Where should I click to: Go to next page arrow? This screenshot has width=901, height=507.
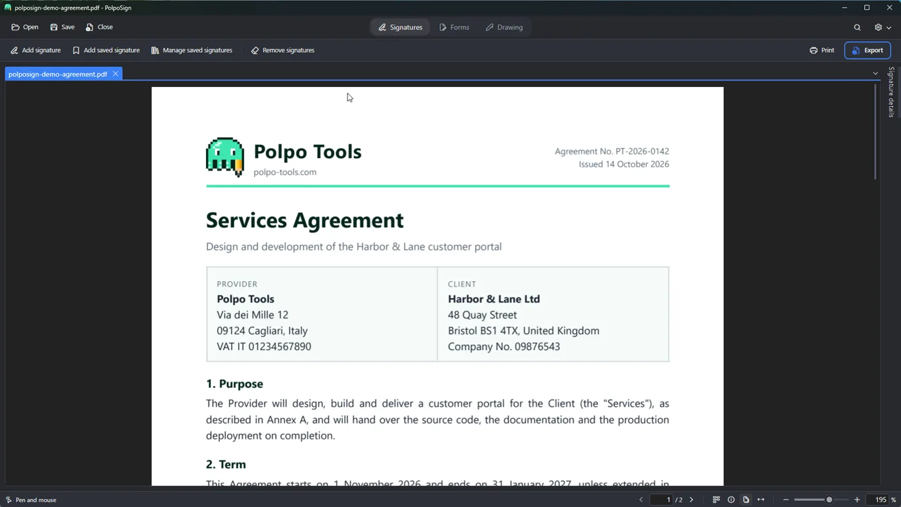[692, 500]
